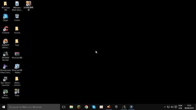The height and width of the screenshot is (110, 196).
Task: Open Google Chrome from the taskbar
Action: tap(86, 107)
